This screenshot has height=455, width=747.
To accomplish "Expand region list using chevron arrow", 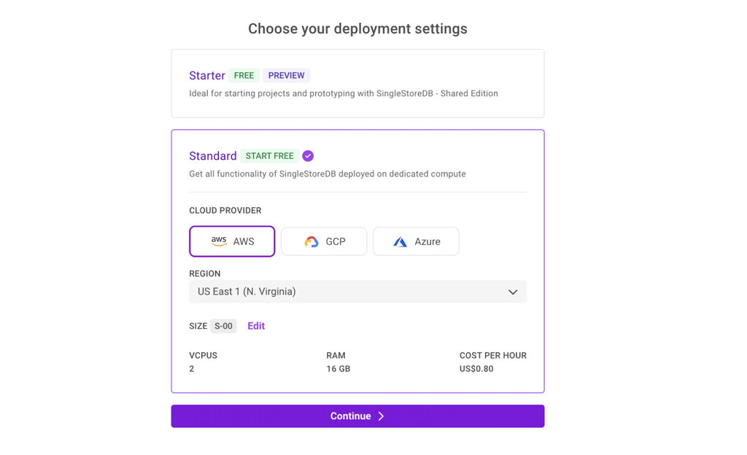I will point(513,292).
